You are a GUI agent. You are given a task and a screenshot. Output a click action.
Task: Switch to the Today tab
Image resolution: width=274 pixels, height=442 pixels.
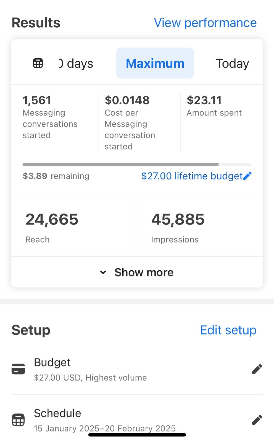pos(232,63)
